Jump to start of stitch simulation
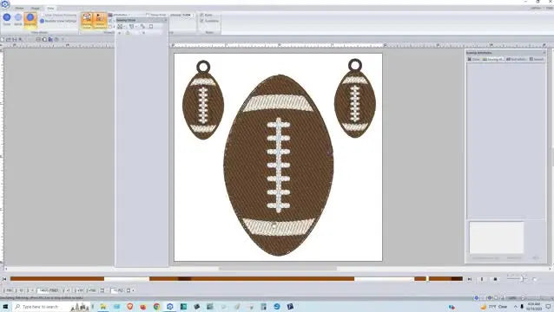The width and height of the screenshot is (554, 312). [x=4, y=279]
